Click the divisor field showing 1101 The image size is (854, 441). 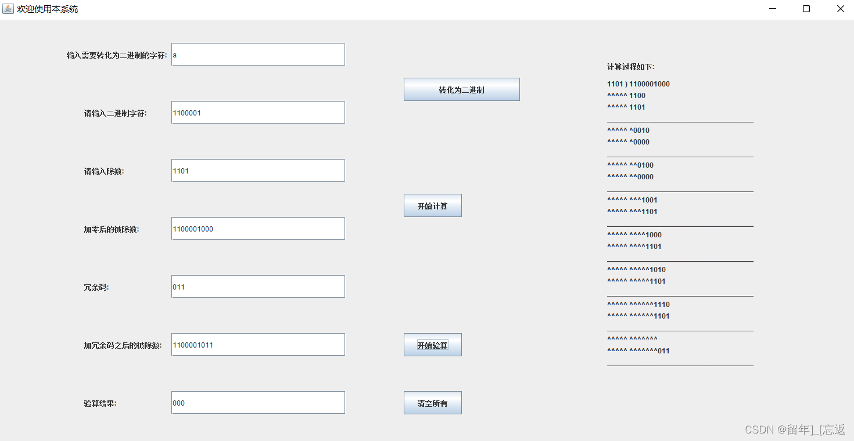[x=258, y=171]
